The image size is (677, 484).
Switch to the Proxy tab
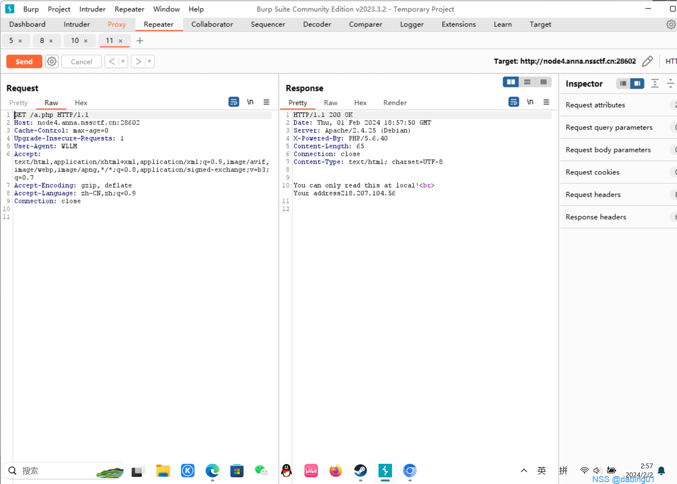click(x=116, y=24)
